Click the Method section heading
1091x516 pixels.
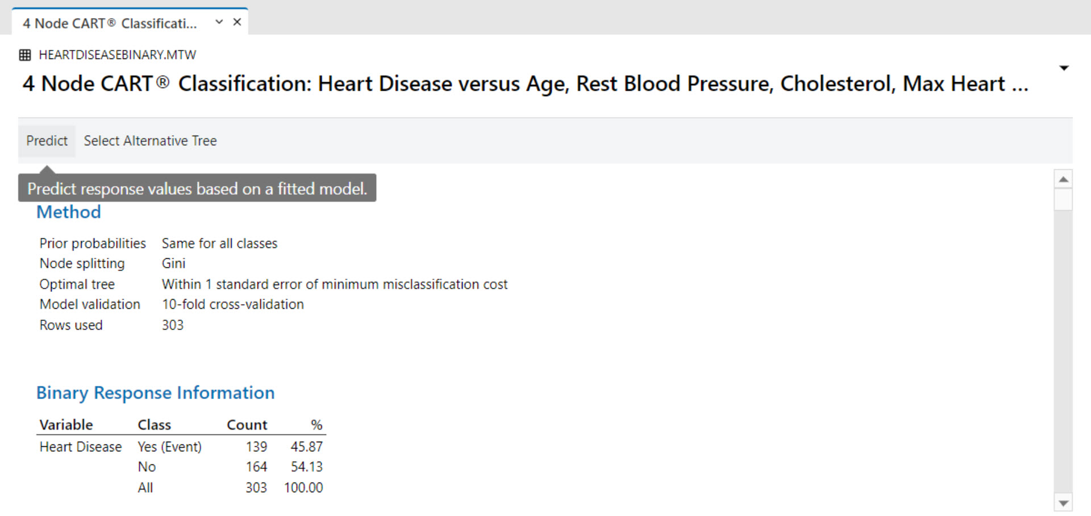tap(68, 212)
